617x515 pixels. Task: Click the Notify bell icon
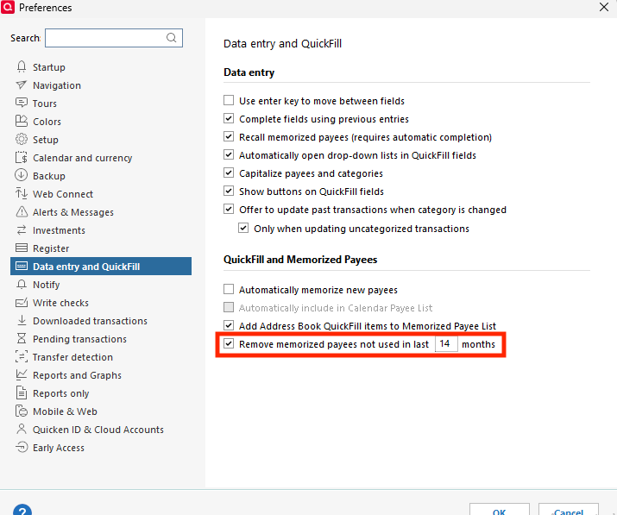pyautogui.click(x=22, y=284)
